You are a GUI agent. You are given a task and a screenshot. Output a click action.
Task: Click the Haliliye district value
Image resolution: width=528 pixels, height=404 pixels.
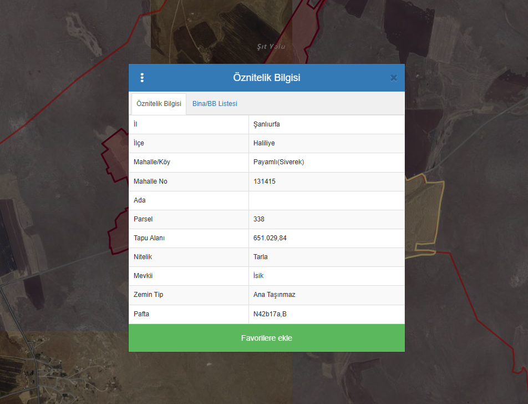pyautogui.click(x=264, y=143)
